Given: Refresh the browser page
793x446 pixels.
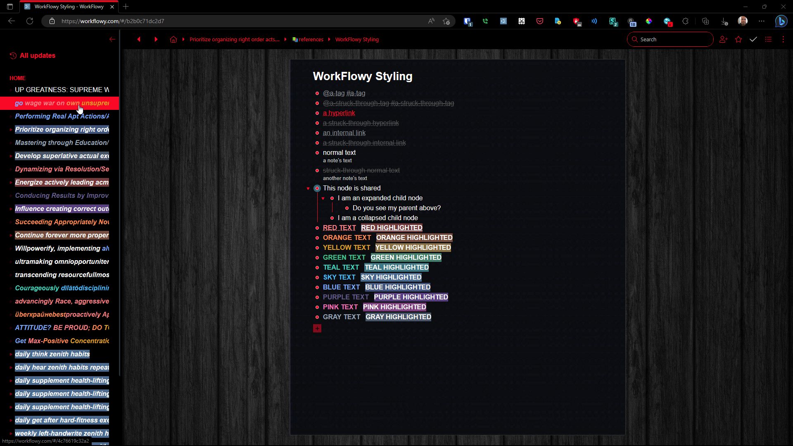Looking at the screenshot, I should click(x=30, y=21).
